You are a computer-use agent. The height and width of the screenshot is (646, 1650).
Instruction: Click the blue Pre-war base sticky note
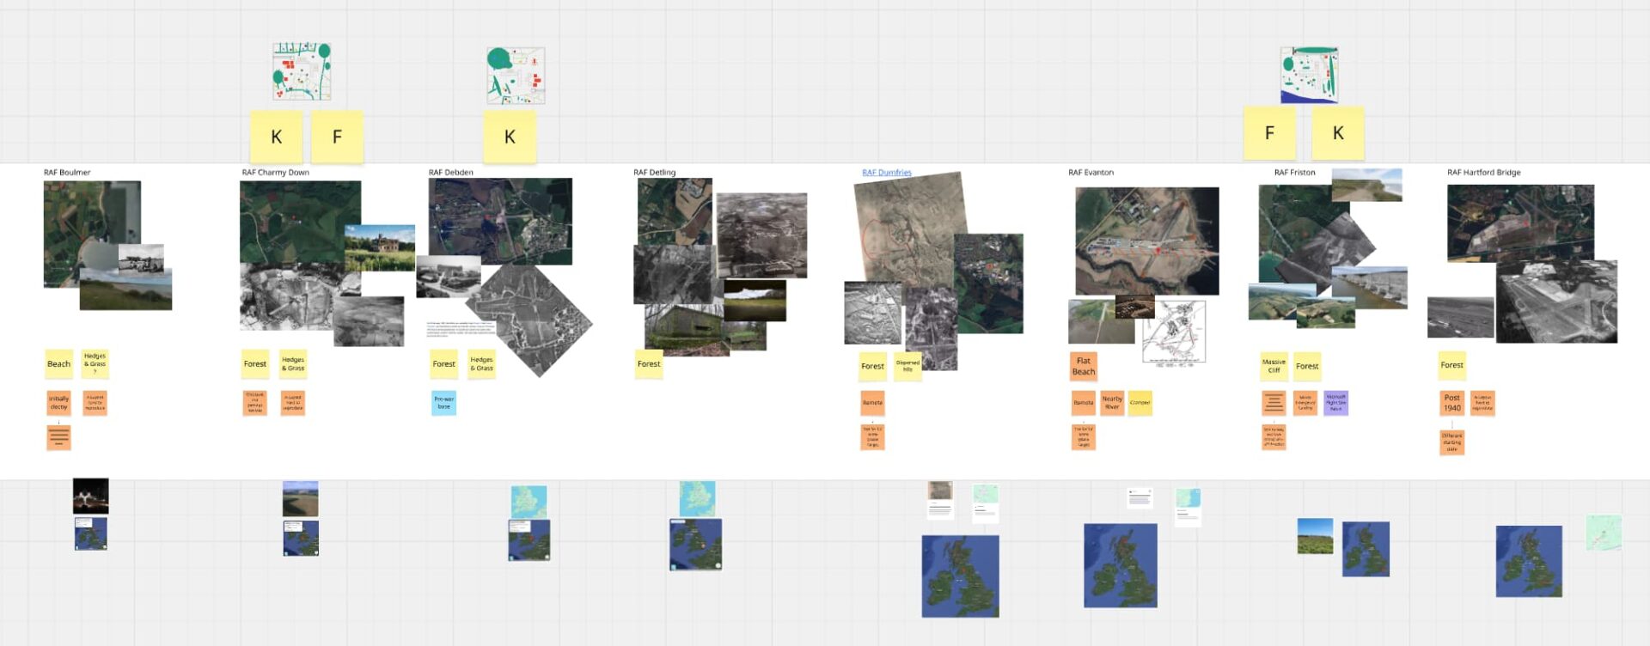coord(443,403)
